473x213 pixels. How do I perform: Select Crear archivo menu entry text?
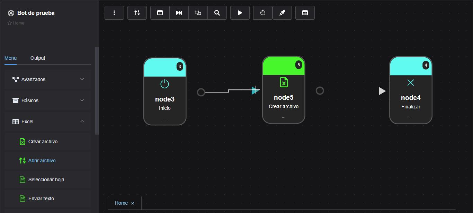(43, 142)
